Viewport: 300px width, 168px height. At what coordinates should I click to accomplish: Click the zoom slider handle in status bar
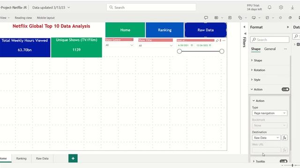(292, 166)
